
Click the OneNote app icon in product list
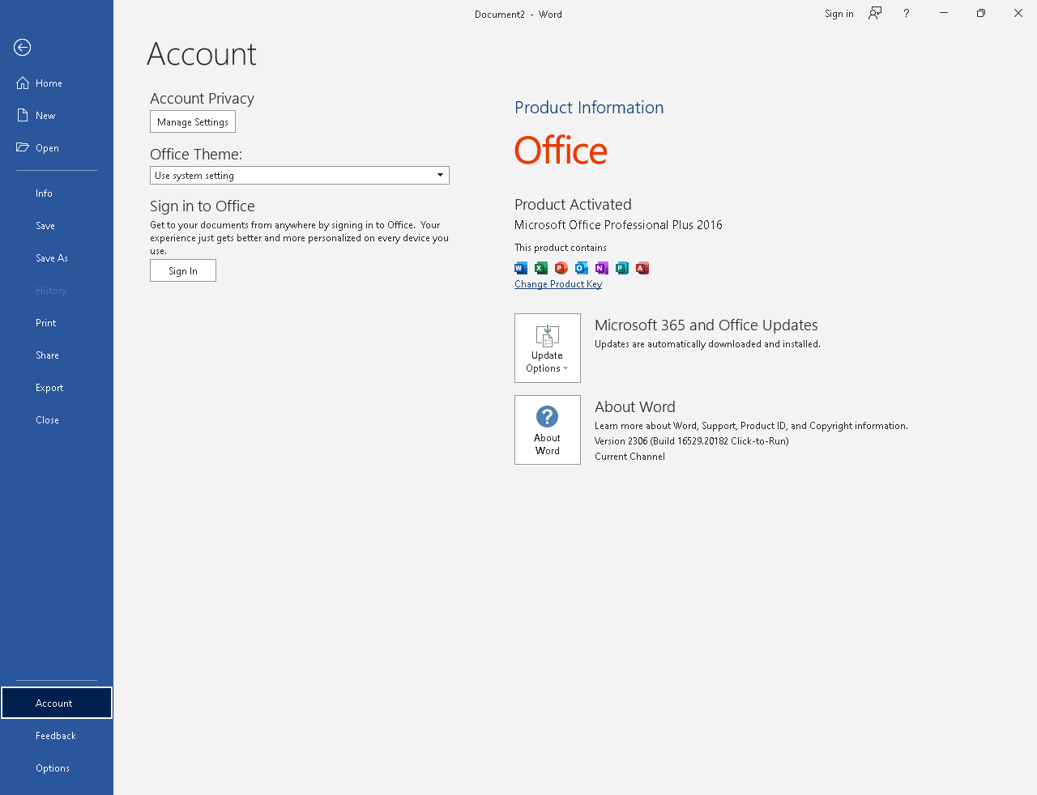[x=602, y=268]
